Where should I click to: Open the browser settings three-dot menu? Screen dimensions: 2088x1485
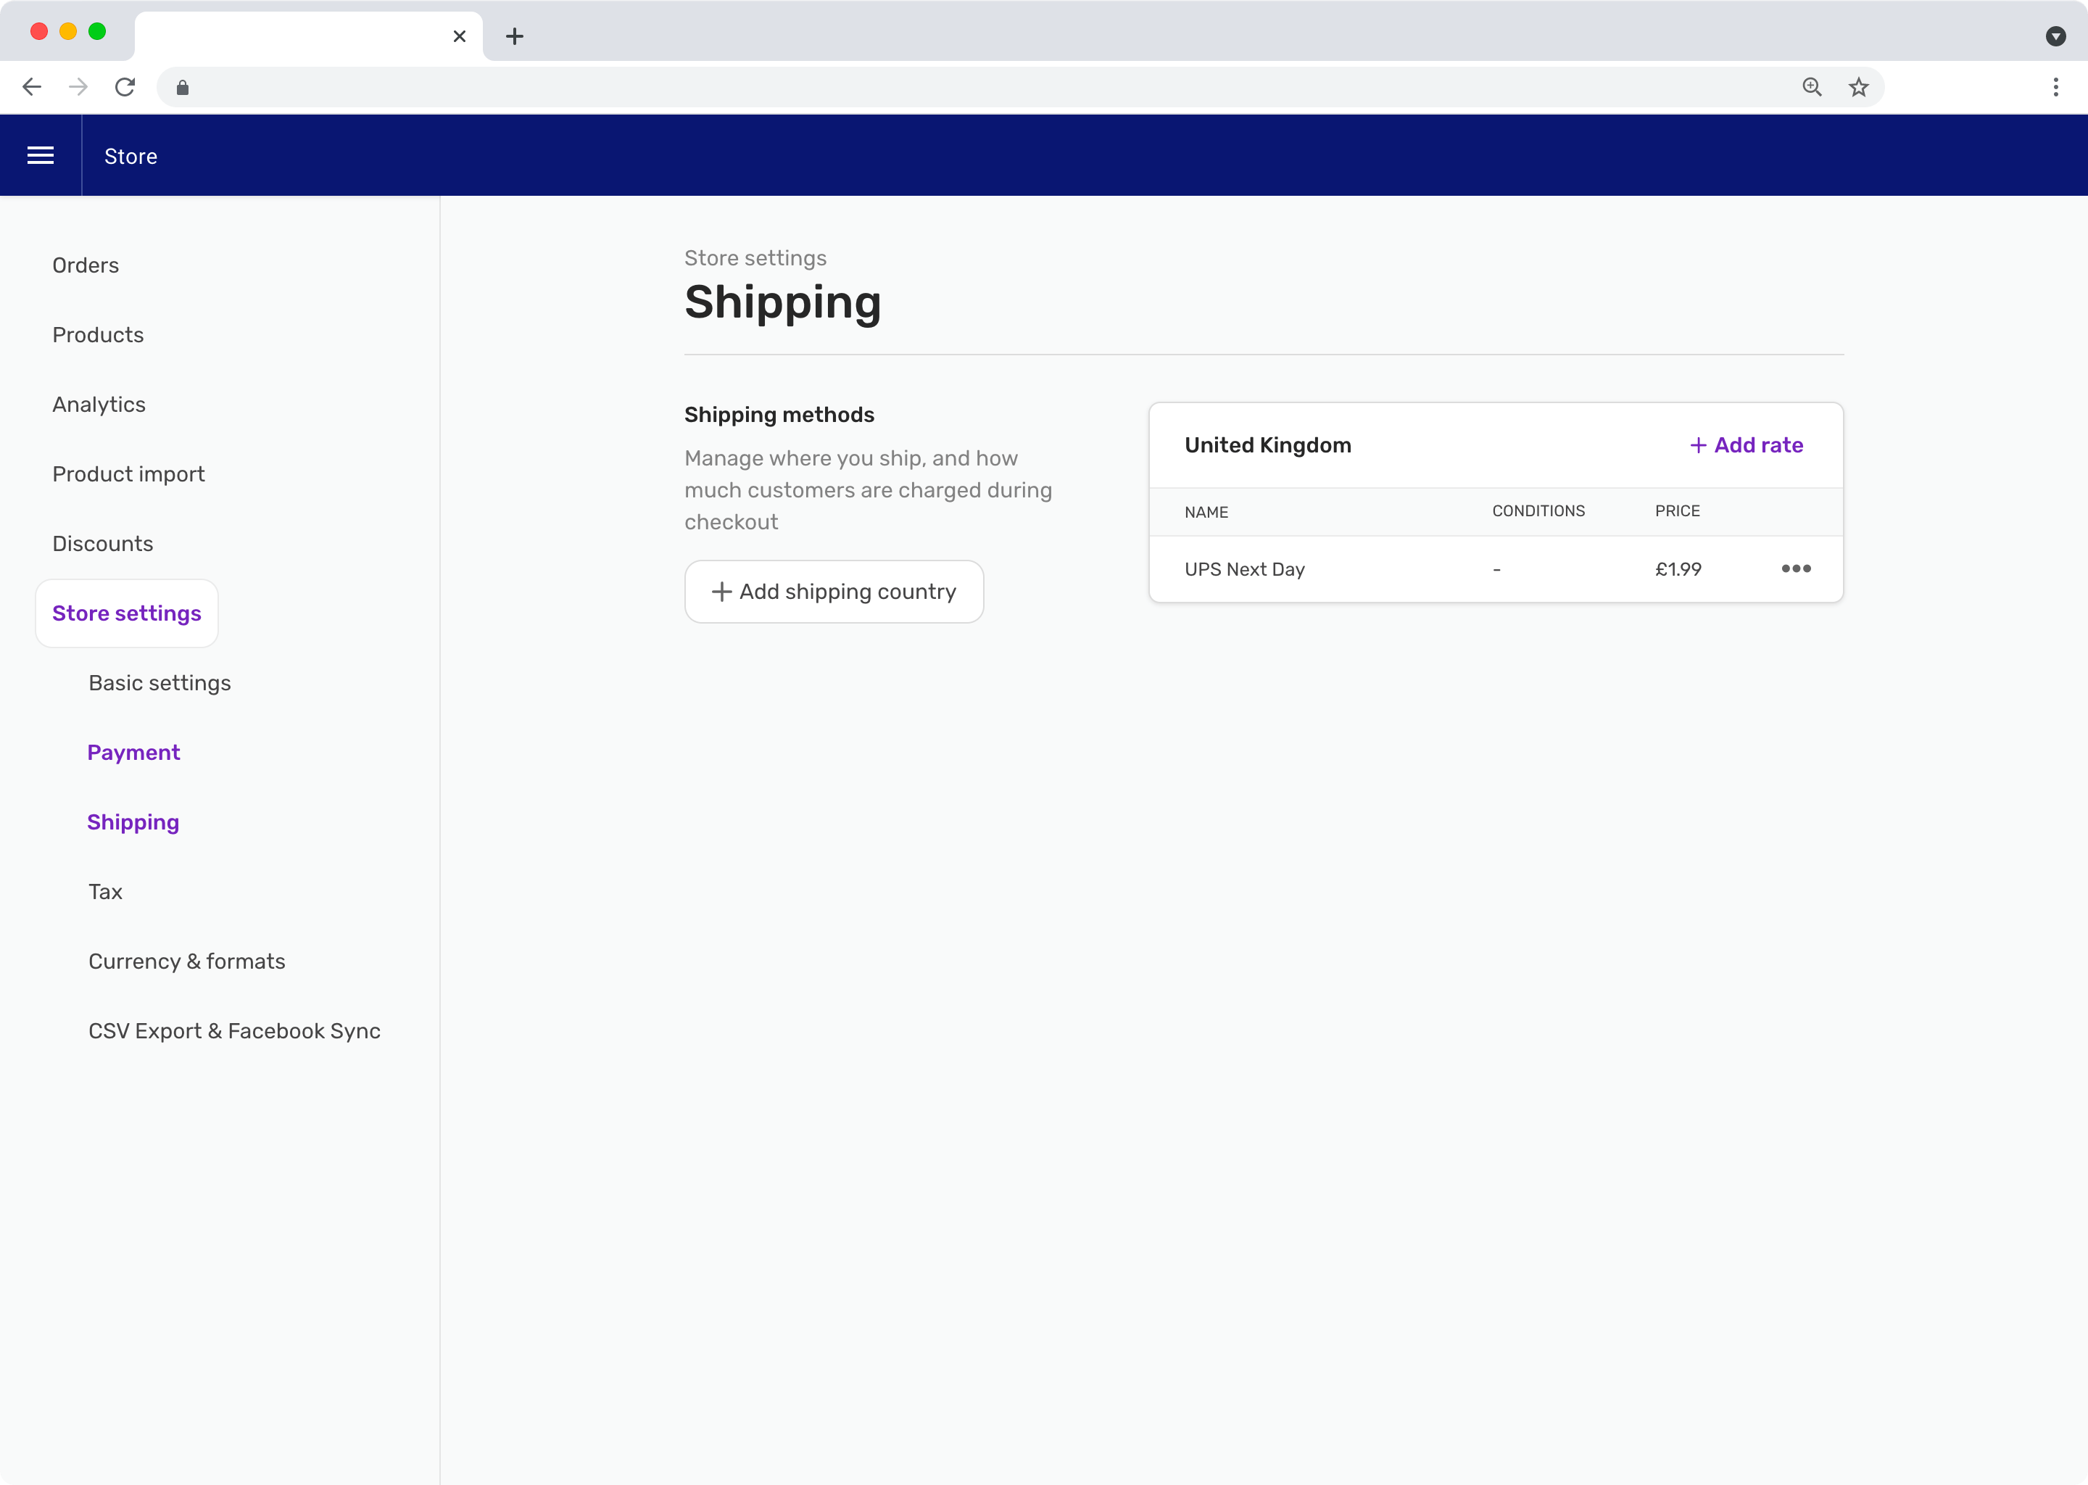point(2055,87)
